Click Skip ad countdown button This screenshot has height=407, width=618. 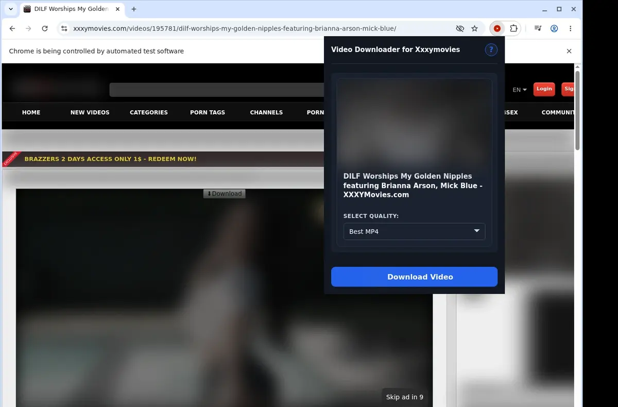click(x=405, y=397)
